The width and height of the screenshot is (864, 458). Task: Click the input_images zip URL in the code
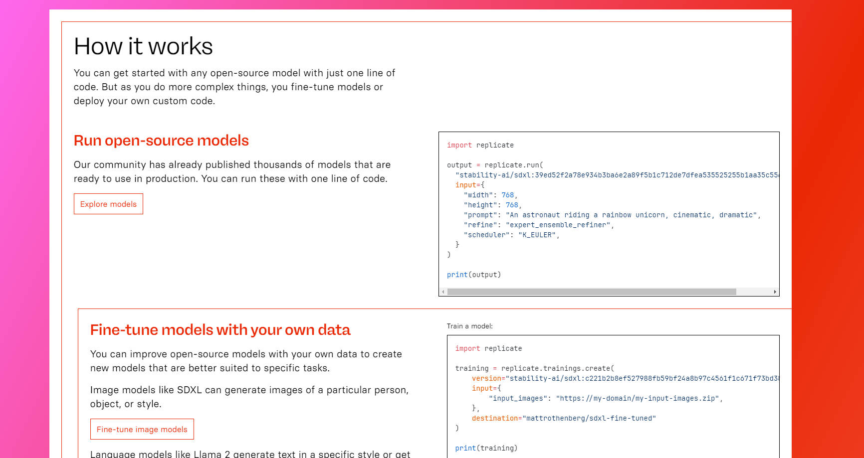[x=637, y=398]
